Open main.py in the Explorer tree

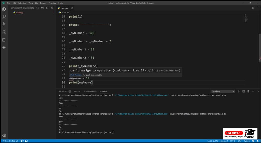coord(20,12)
